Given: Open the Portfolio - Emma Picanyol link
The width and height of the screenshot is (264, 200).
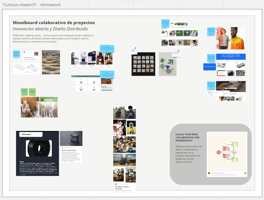Looking at the screenshot, I should [x=122, y=188].
